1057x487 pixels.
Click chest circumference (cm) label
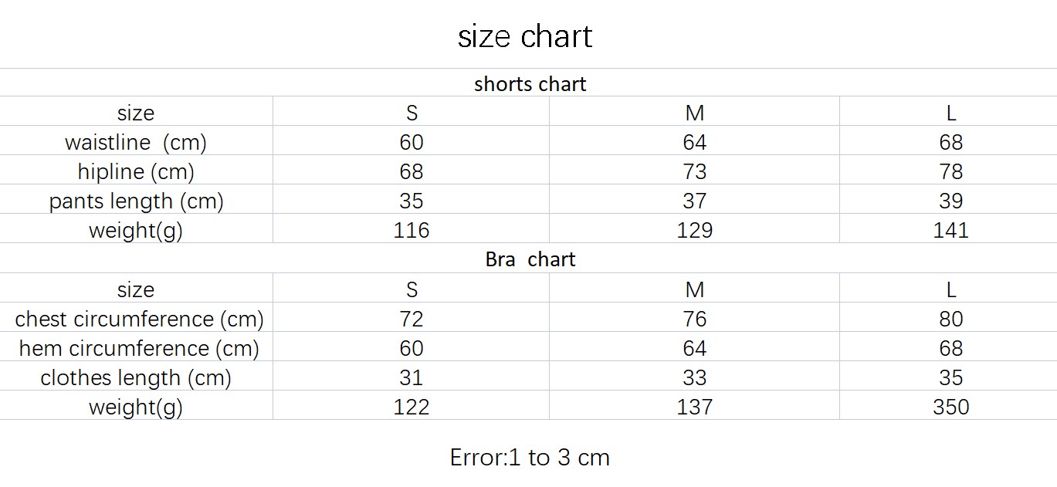[139, 320]
